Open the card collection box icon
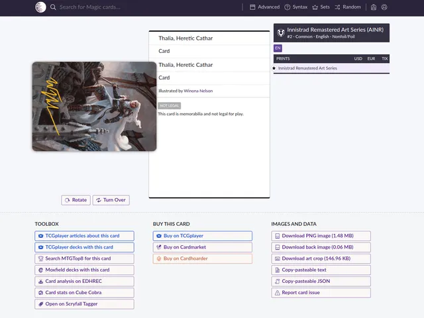 [374, 7]
